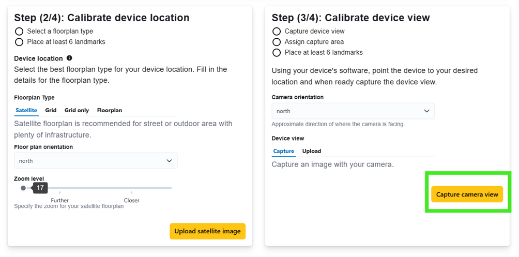The width and height of the screenshot is (519, 257).
Task: Click the Zoom level slider track near Closer
Action: tap(131, 188)
